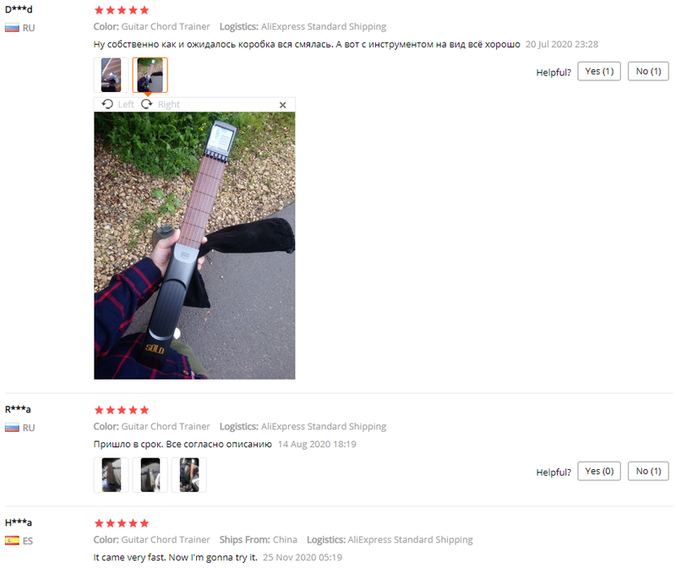
Task: Click the Spanish flag next to H***a
Action: pos(12,540)
